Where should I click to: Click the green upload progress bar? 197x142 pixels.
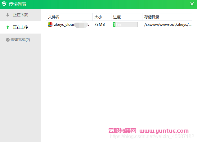pos(125,25)
